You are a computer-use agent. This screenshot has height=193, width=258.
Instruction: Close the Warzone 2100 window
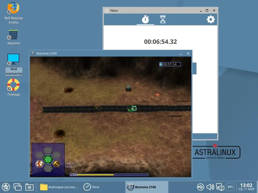(188, 54)
